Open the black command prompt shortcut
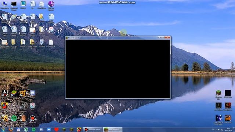Screen dimensions: 235x132 coord(14,4)
